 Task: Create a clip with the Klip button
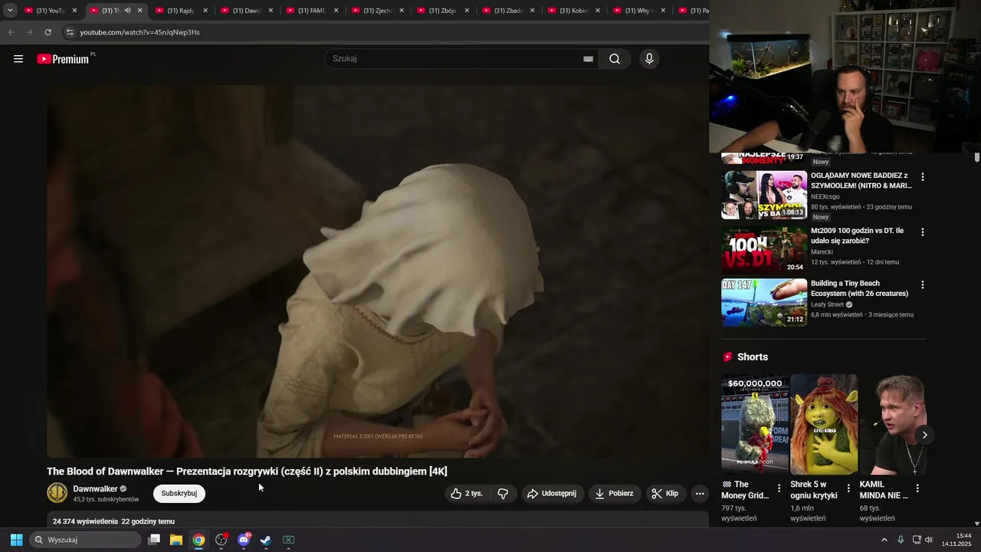665,494
